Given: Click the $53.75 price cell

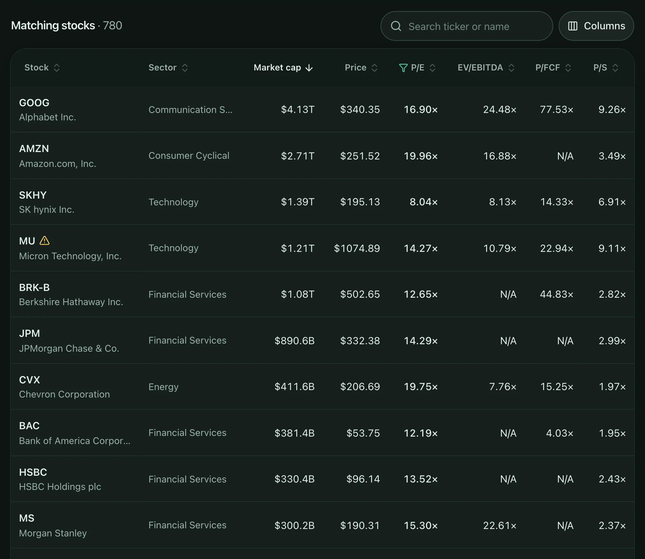Looking at the screenshot, I should 363,433.
